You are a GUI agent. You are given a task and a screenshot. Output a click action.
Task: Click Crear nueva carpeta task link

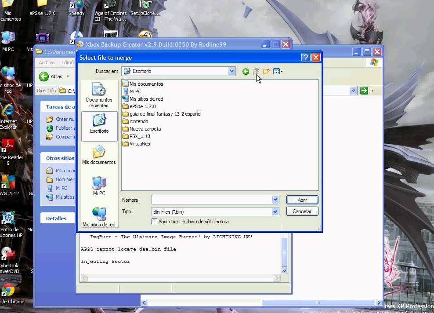click(61, 119)
